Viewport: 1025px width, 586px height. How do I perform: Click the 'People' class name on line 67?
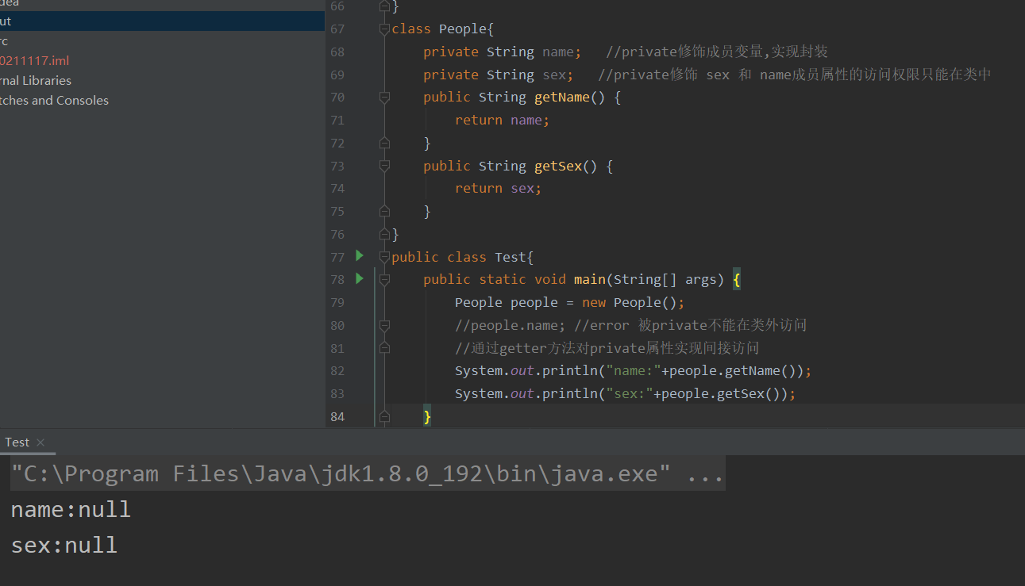tap(462, 29)
